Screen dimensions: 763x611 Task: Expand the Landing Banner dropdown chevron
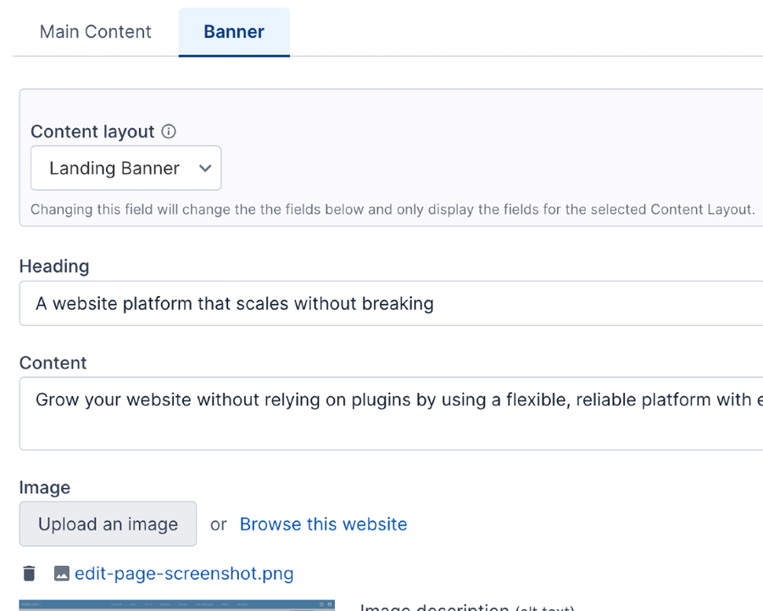[204, 168]
